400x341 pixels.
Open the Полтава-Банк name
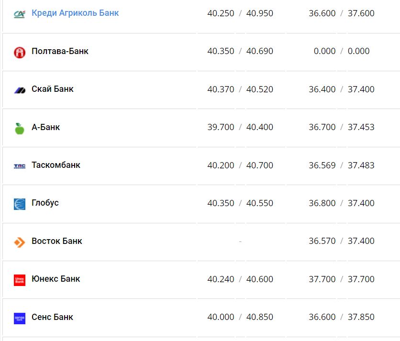click(x=60, y=51)
